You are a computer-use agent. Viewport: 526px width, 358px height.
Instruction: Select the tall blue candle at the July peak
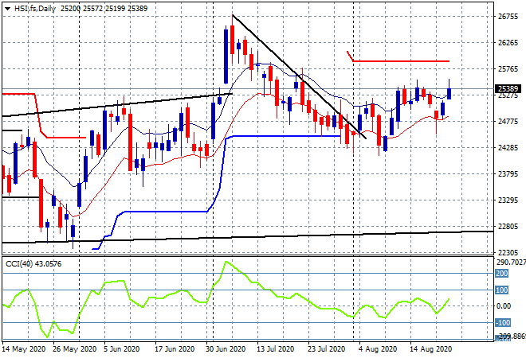coord(226,56)
